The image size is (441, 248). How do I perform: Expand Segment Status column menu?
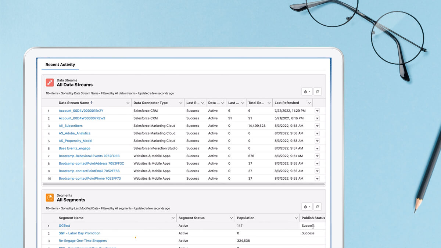[x=232, y=218]
